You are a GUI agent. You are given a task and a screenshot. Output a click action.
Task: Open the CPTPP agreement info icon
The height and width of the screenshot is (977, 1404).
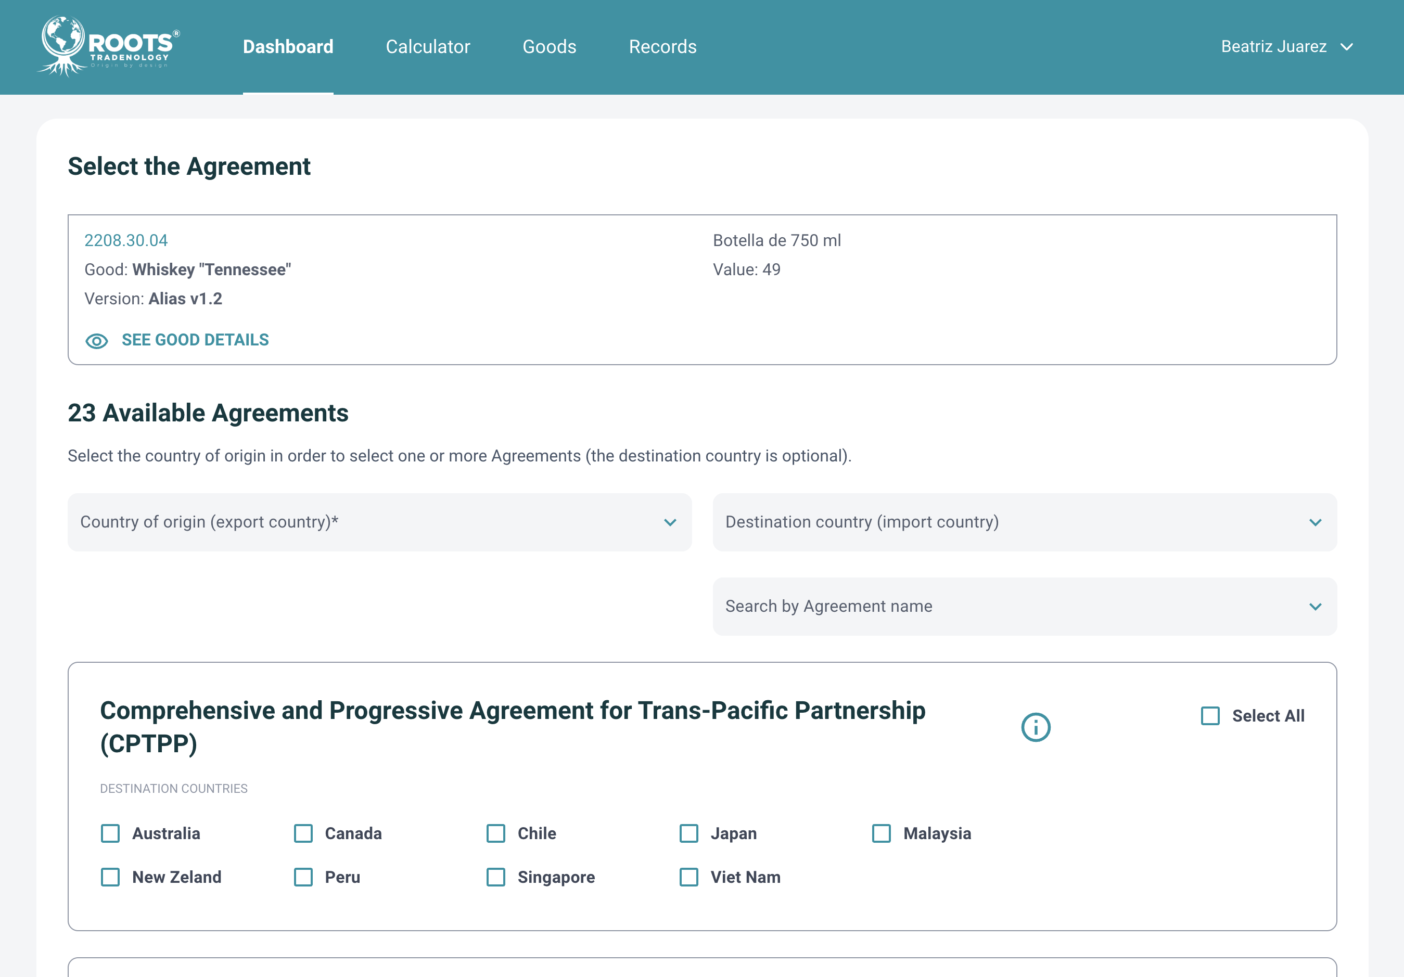(1035, 727)
